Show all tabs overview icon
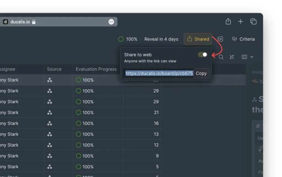Image resolution: width=282 pixels, height=177 pixels. coord(253,22)
